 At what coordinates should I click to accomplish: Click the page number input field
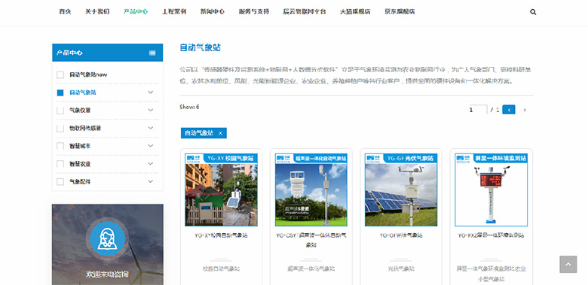pos(477,110)
